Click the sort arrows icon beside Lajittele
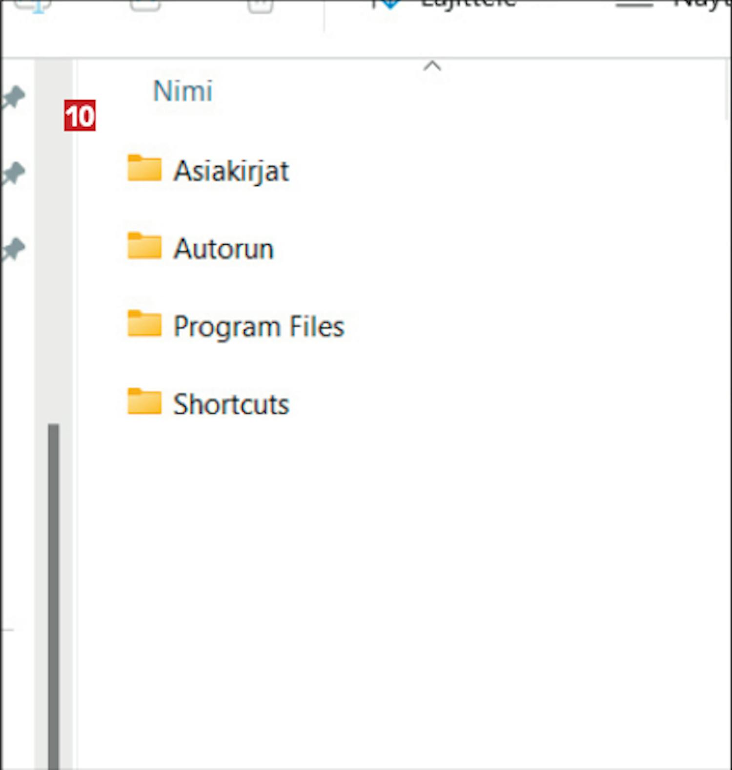Image resolution: width=732 pixels, height=770 pixels. point(386,4)
